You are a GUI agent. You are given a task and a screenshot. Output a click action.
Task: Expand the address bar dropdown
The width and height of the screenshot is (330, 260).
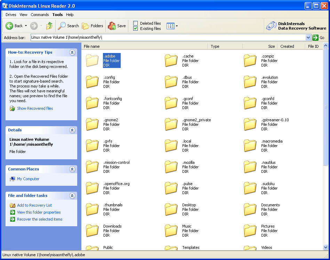(x=308, y=38)
